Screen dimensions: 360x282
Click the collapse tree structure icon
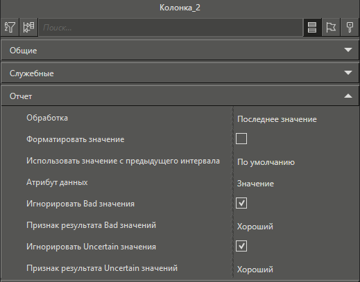[x=28, y=28]
